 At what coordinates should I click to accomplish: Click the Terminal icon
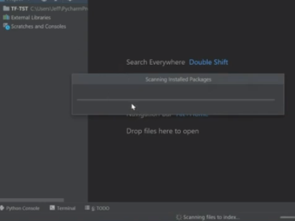point(52,208)
